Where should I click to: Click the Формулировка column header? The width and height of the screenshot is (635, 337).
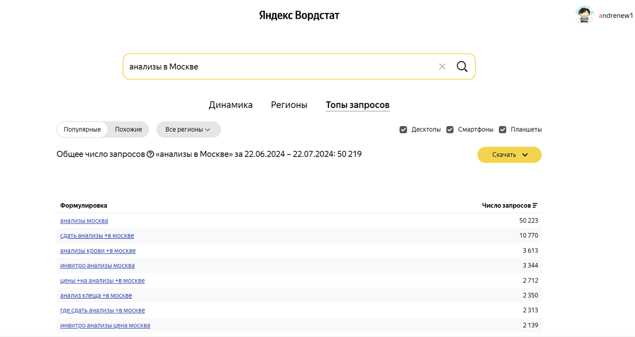[84, 205]
